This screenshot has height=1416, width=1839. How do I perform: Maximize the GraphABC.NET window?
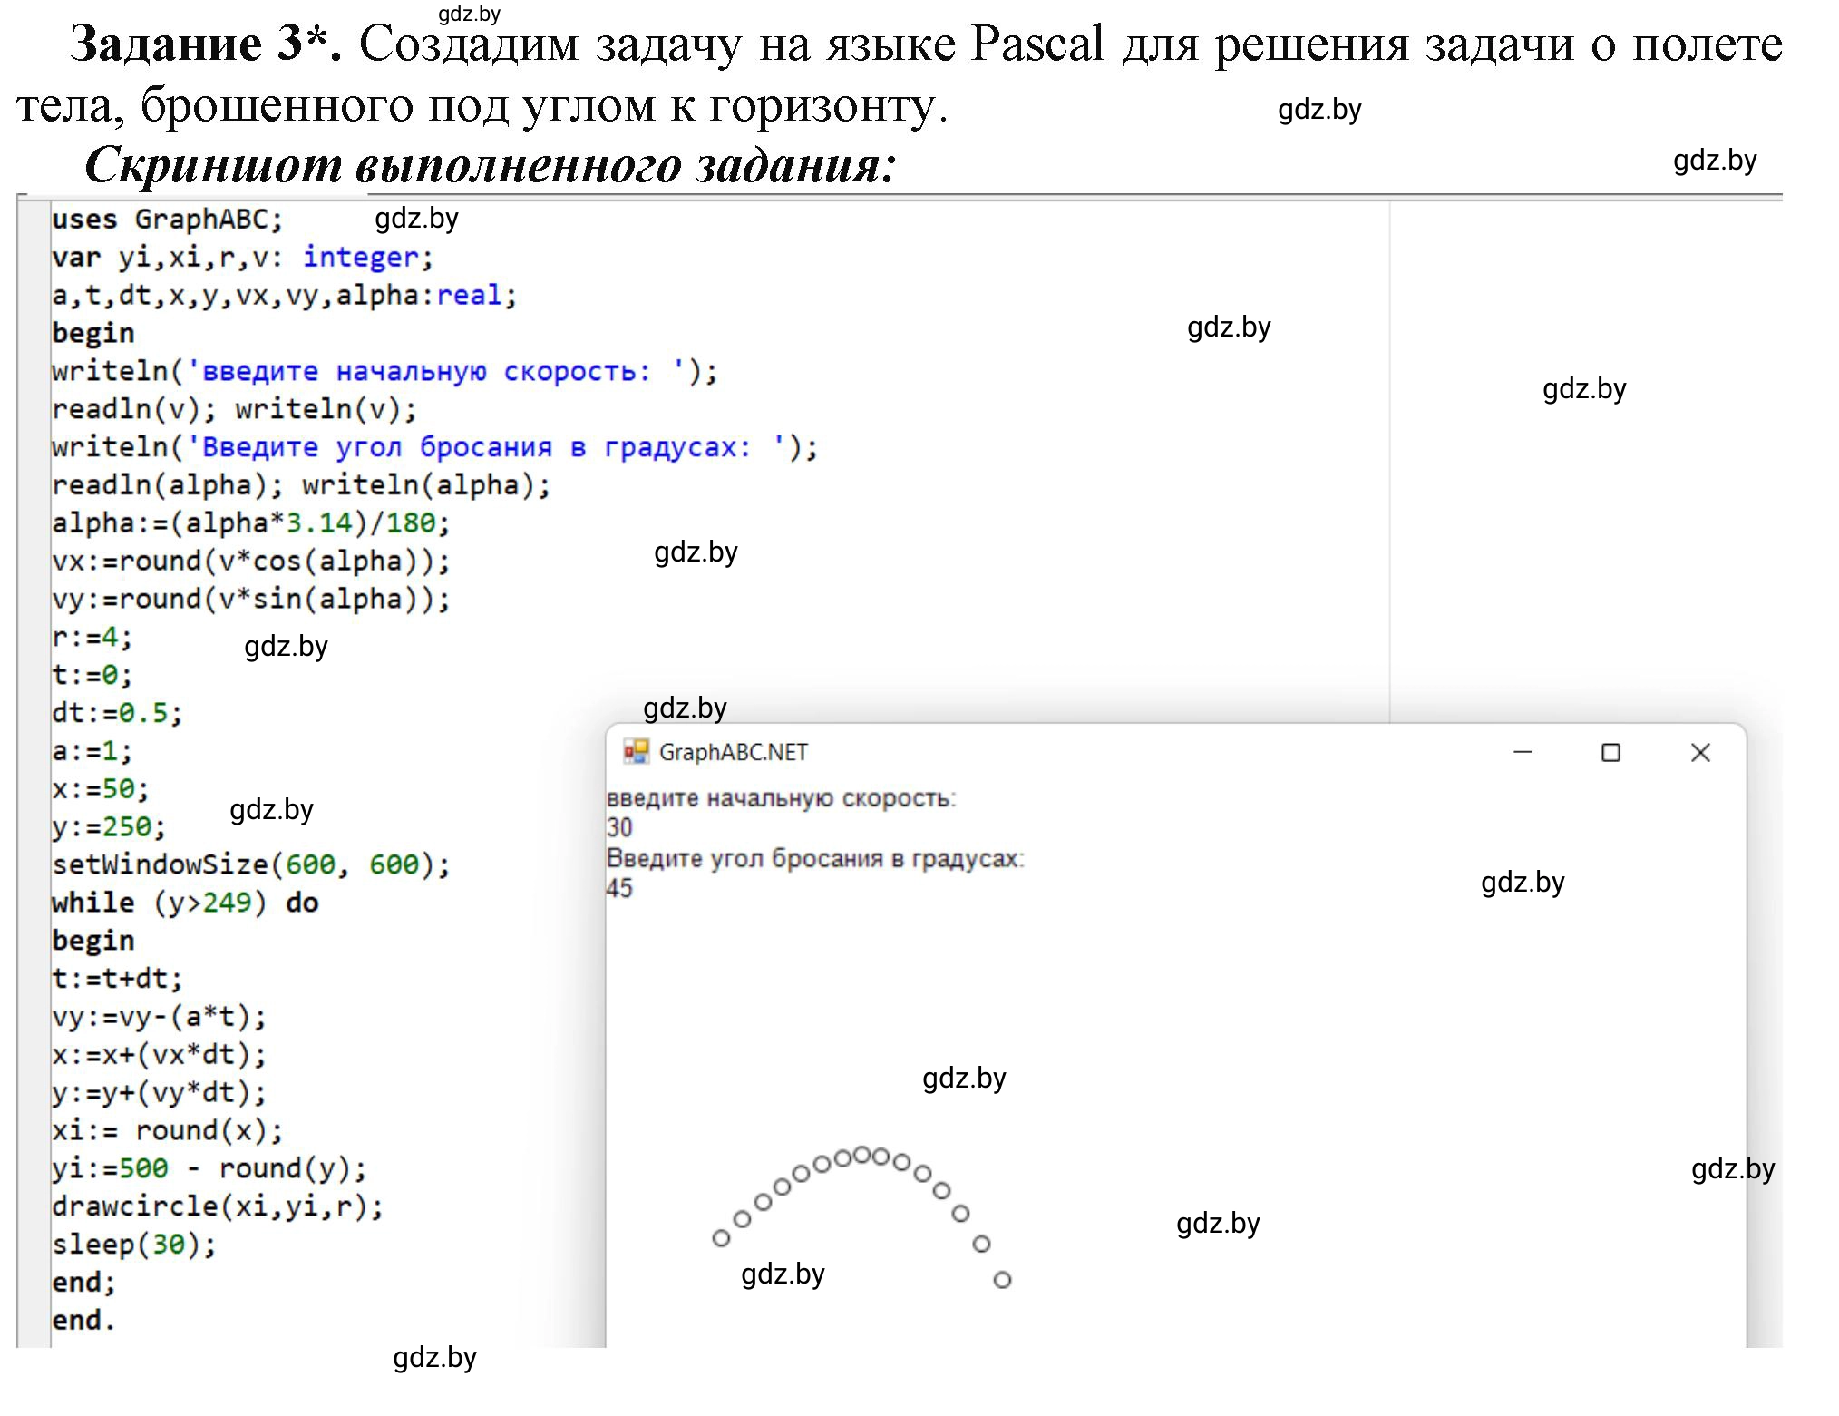[x=1610, y=752]
